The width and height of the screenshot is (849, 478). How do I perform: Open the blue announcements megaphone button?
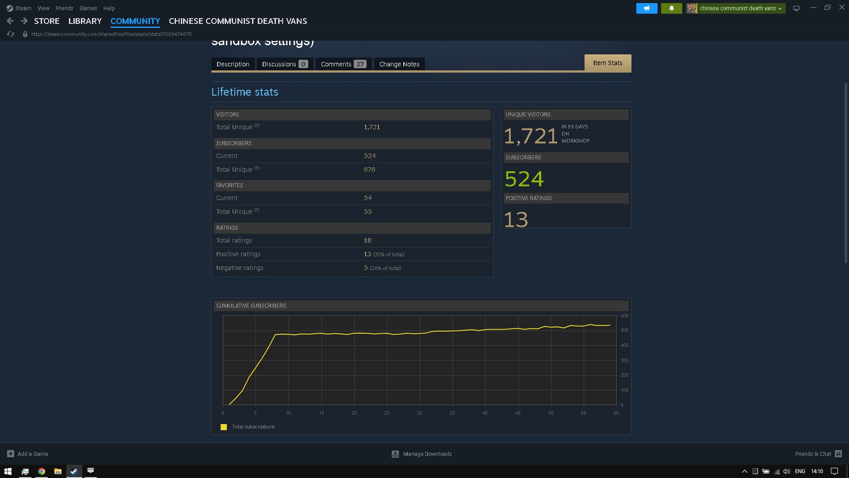click(x=646, y=8)
